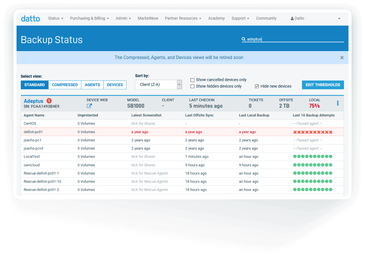Enable Show hidden devices only
The height and width of the screenshot is (267, 365).
click(x=192, y=86)
